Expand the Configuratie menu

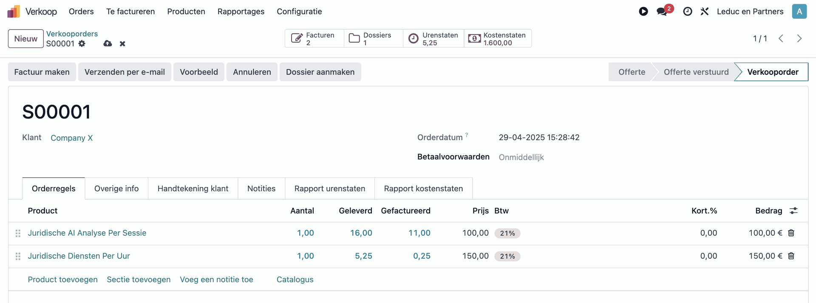(299, 11)
